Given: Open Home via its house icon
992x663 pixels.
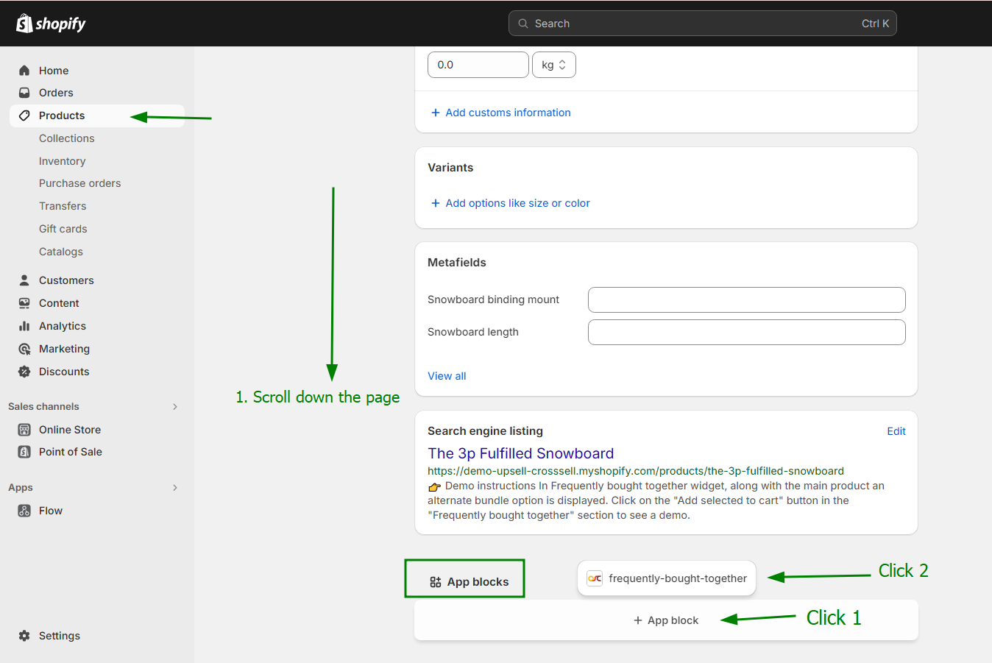Looking at the screenshot, I should pos(24,71).
